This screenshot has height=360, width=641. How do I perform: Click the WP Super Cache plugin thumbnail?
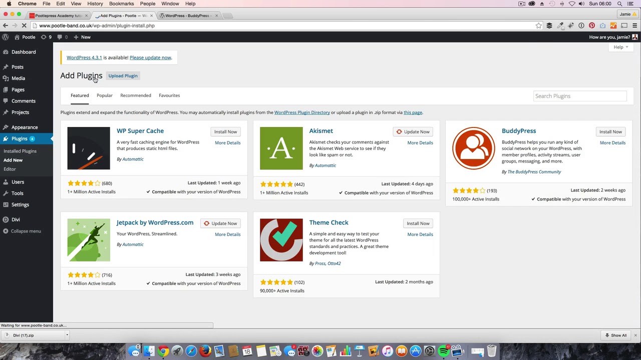[89, 148]
